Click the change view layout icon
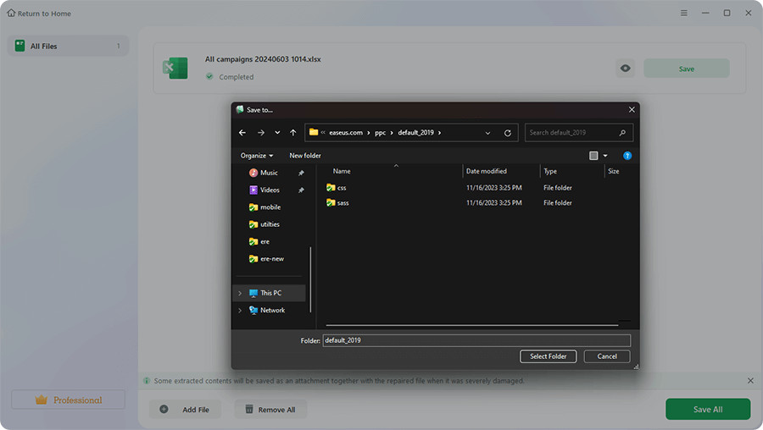This screenshot has height=430, width=763. coord(593,156)
